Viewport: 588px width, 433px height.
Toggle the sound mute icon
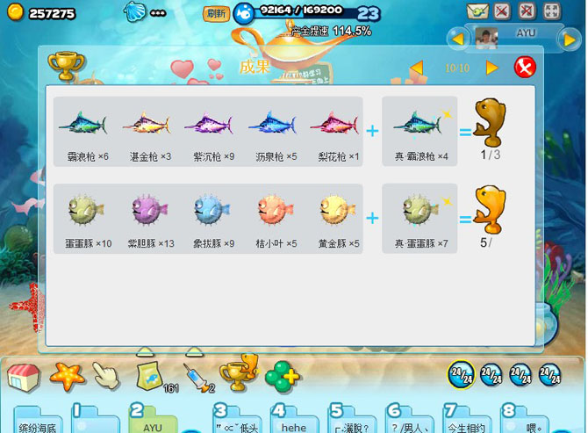[x=501, y=11]
